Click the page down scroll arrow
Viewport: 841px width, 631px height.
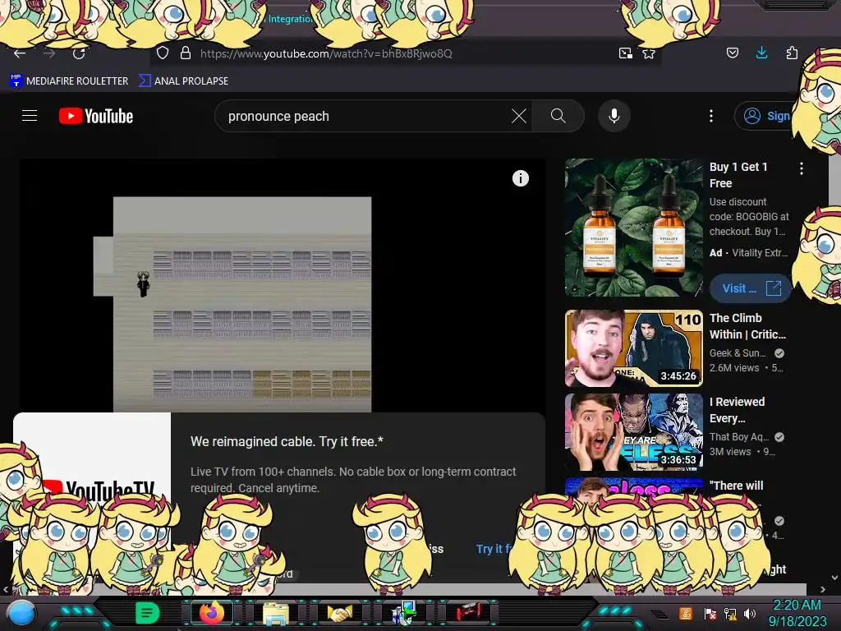click(834, 578)
